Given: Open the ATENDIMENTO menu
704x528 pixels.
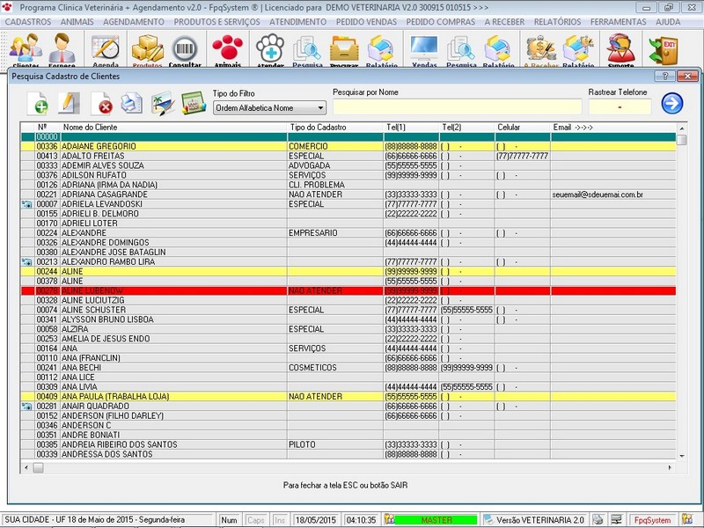Looking at the screenshot, I should tap(297, 21).
